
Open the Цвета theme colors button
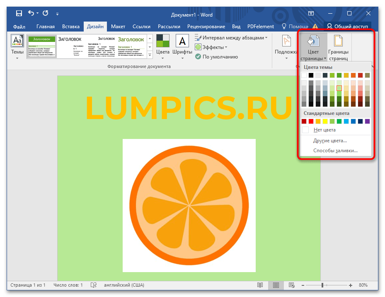163,46
